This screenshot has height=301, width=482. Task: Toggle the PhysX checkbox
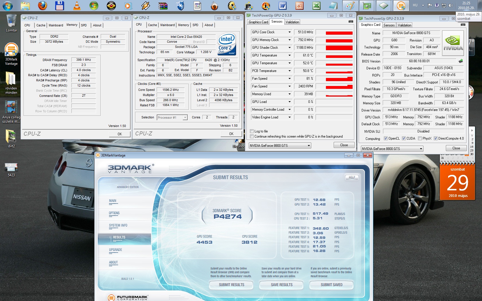[420, 138]
